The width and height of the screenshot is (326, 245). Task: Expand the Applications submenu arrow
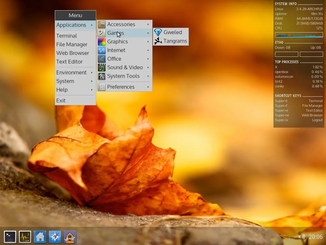click(92, 25)
